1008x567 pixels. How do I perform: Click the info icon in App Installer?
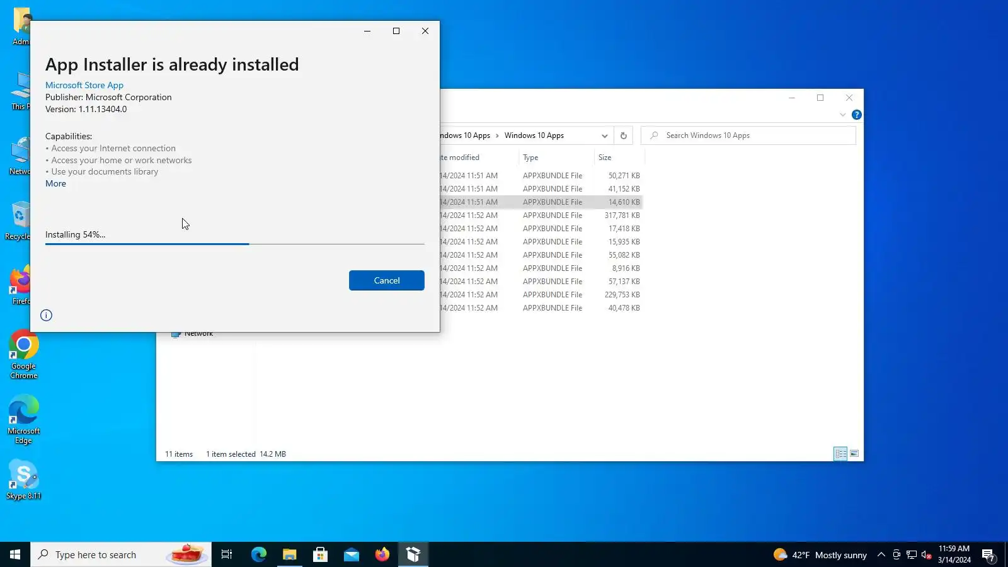click(46, 315)
